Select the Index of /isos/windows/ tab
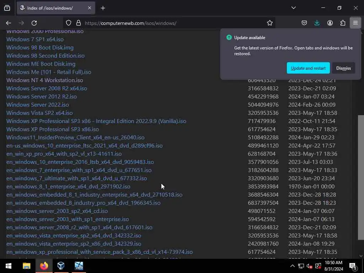The image size is (364, 273). coord(56,8)
